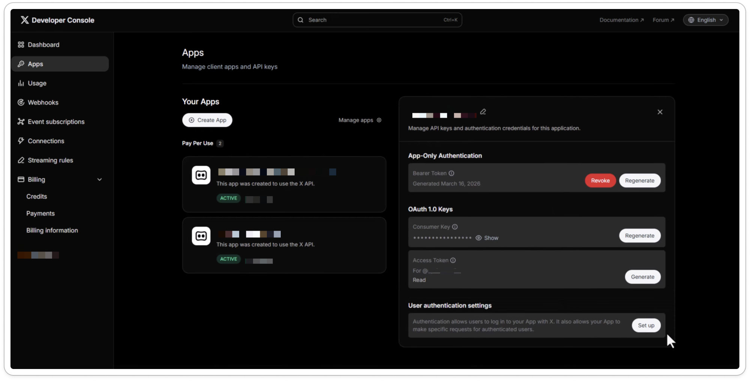Click the Access Token info icon

pyautogui.click(x=453, y=260)
